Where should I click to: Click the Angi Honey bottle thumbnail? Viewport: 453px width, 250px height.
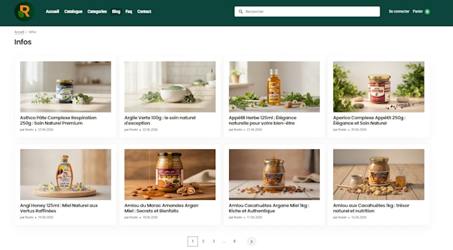[x=65, y=174]
